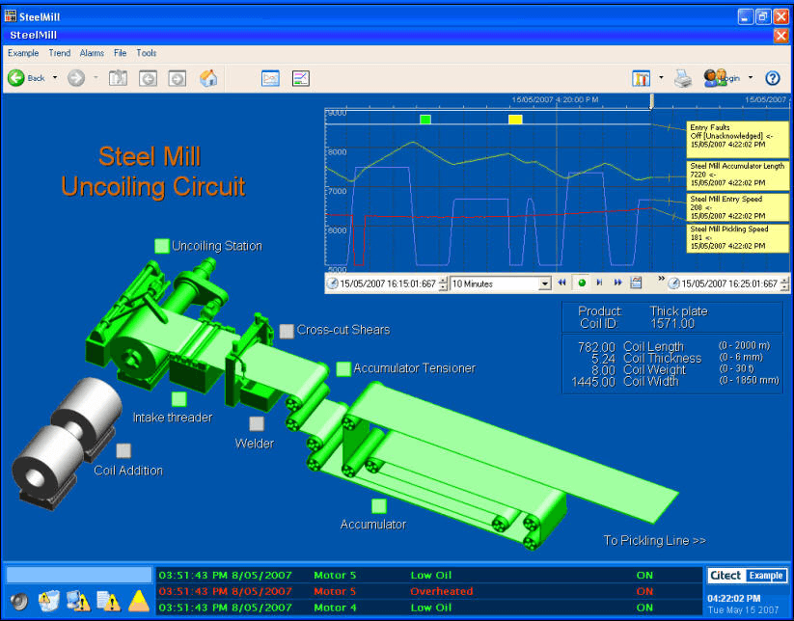This screenshot has height=621, width=794.
Task: Toggle the Accumulator indicator box
Action: [379, 506]
